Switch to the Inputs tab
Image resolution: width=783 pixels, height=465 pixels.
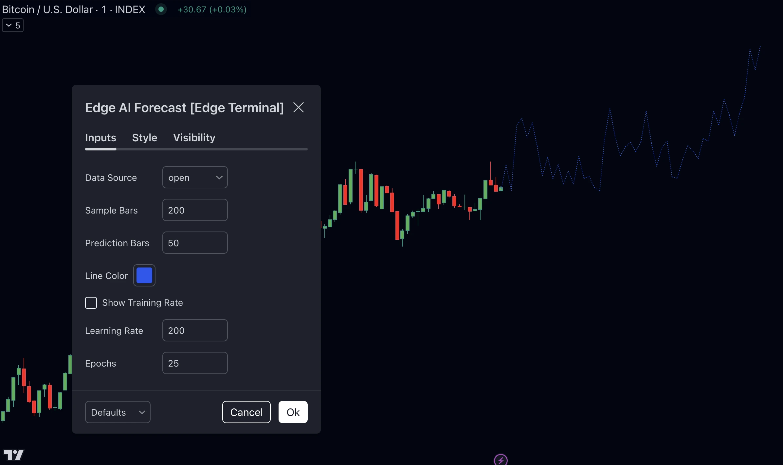tap(100, 138)
